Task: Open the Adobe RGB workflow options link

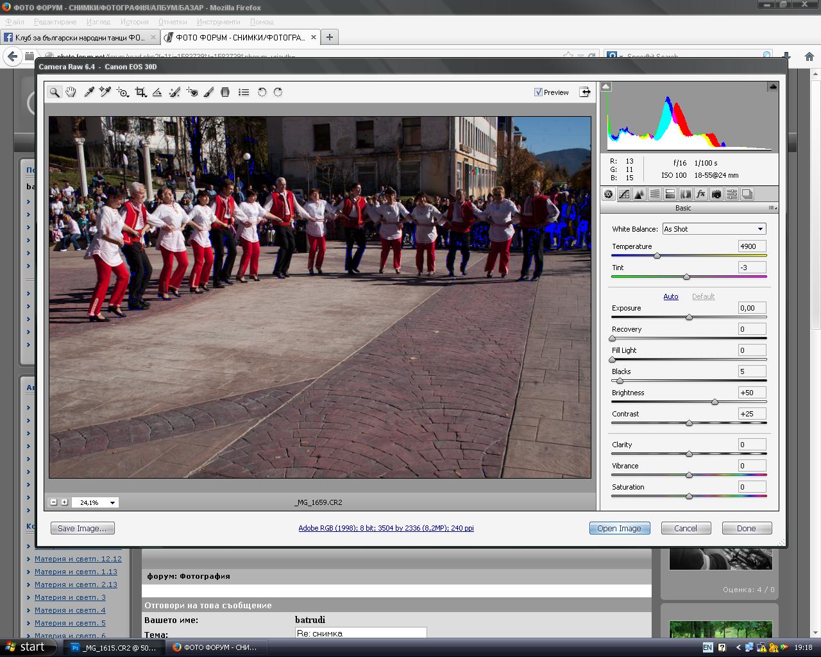Action: (x=386, y=529)
